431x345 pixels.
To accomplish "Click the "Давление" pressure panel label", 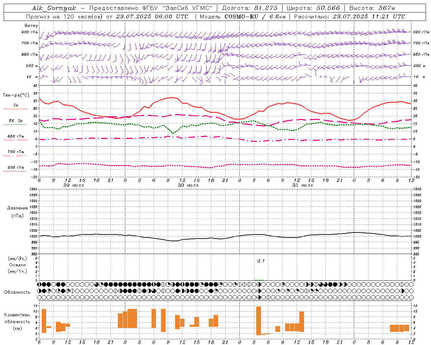I will 18,208.
